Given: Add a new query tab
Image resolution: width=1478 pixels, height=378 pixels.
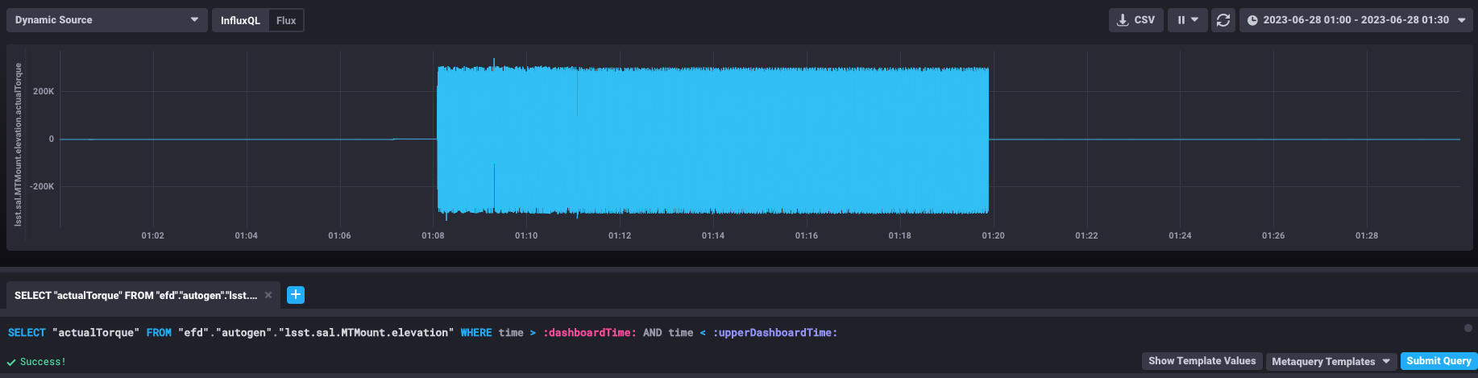Looking at the screenshot, I should 296,295.
